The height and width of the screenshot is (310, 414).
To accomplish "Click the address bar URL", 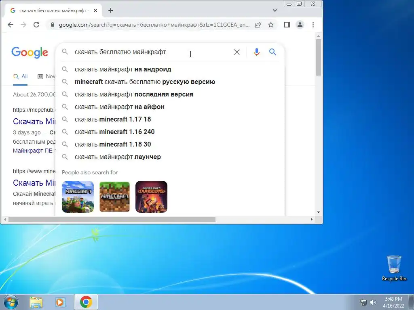I will point(154,25).
